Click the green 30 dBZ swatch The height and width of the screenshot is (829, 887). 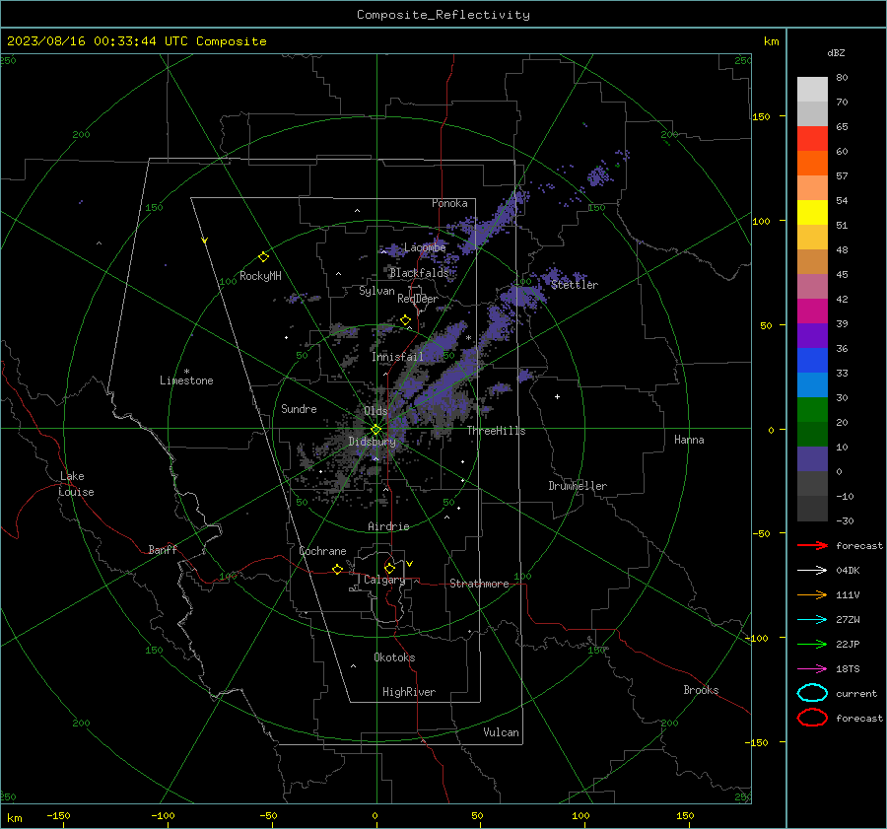(812, 410)
